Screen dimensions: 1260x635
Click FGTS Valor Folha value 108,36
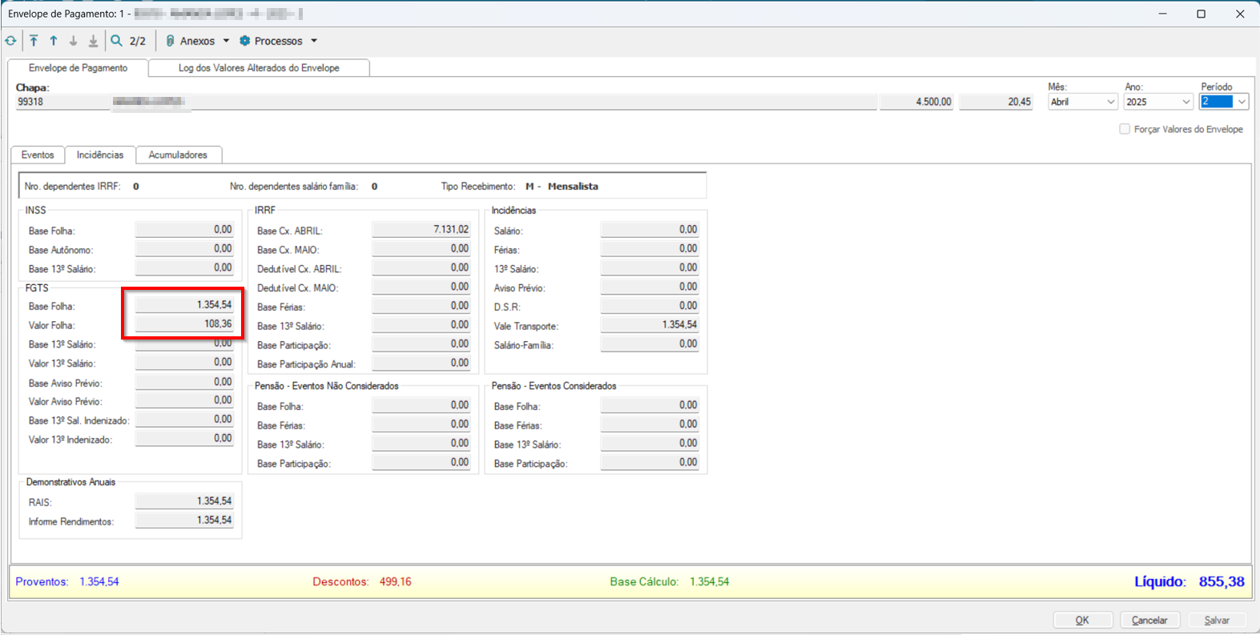pos(184,324)
